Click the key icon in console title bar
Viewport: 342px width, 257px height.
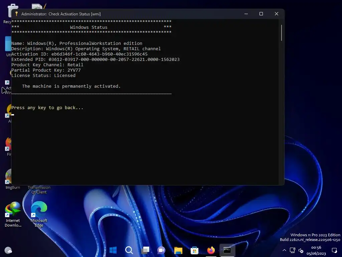[16, 14]
